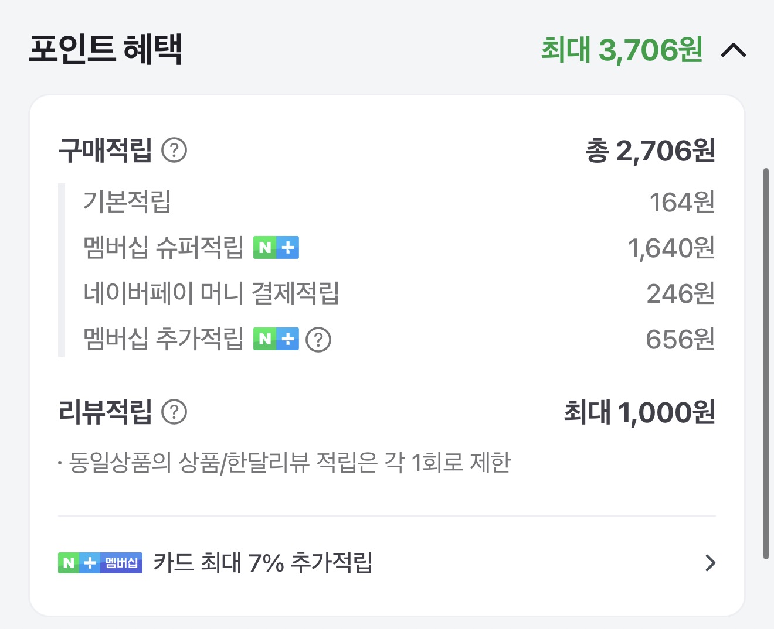The width and height of the screenshot is (774, 629).
Task: Open 카드 최대 7% 추가적립 link
Action: point(263,563)
